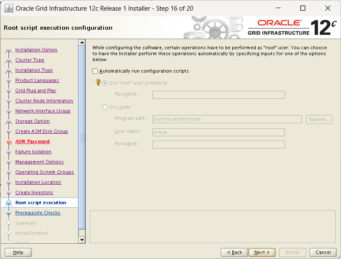The image size is (341, 259).
Task: Click the empty message pane at bottom
Action: [213, 227]
